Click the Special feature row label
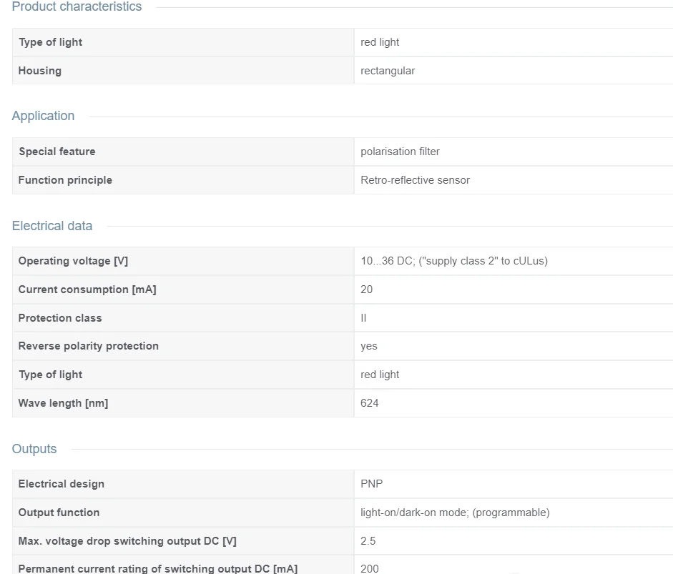This screenshot has height=574, width=673. 57,152
